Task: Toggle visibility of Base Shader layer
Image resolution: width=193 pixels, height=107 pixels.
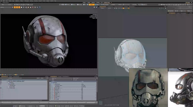Action: click(50, 87)
